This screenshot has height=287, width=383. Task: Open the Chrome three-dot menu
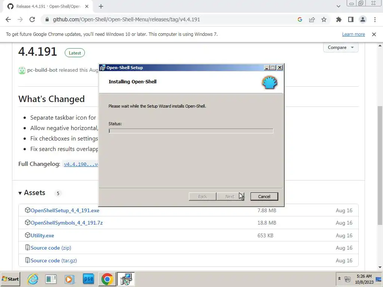tap(375, 19)
